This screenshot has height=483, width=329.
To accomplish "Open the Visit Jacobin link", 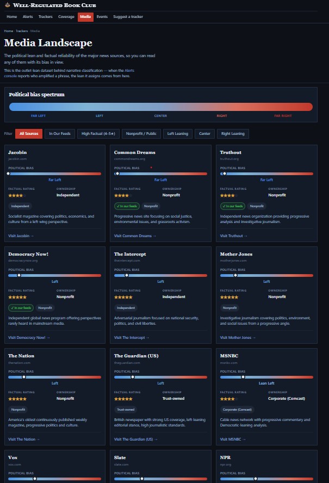I will coord(21,236).
